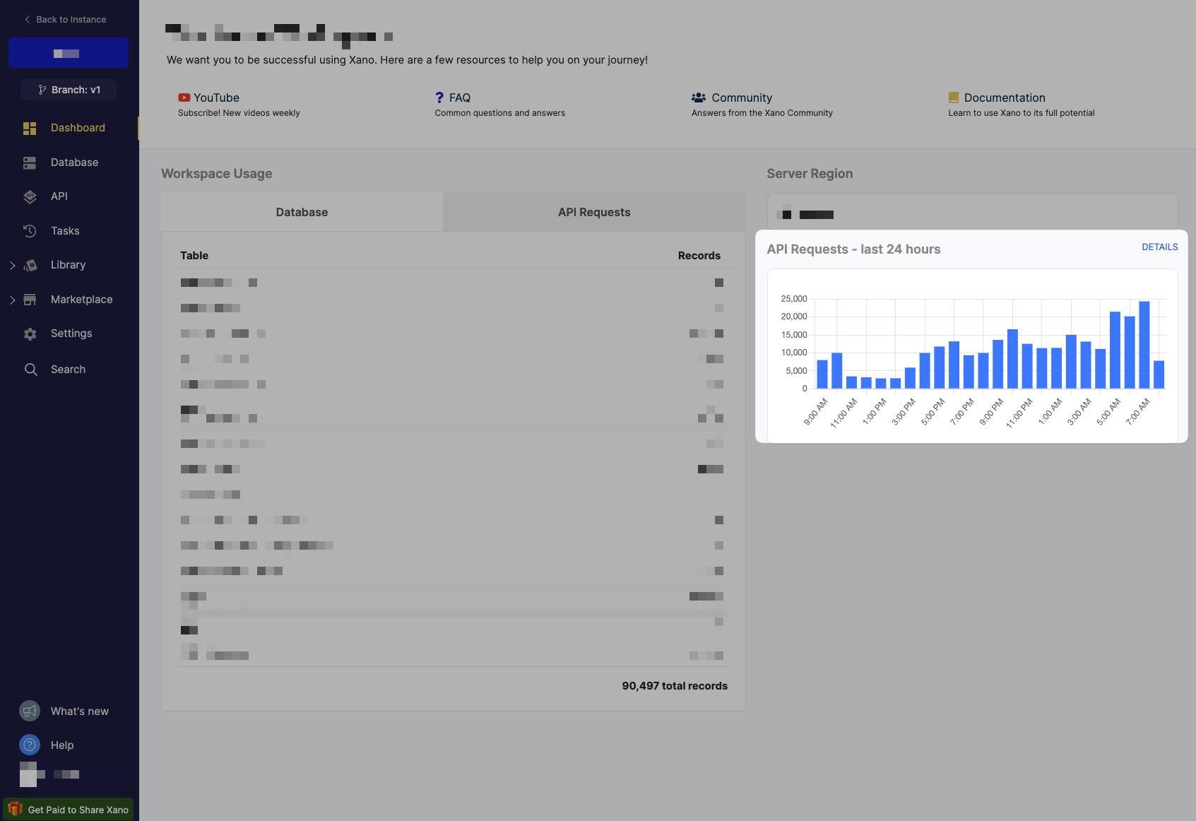Open the Tasks history icon

[x=30, y=231]
